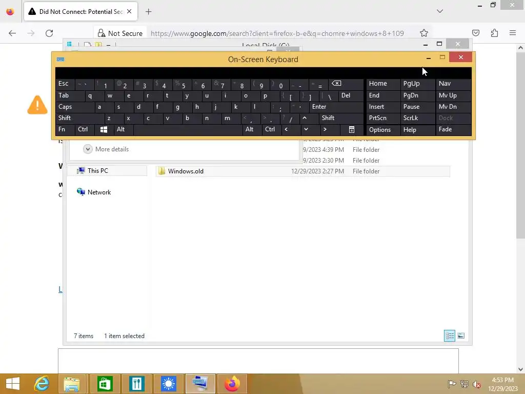Click the right arrow key on the keyboard
Image resolution: width=525 pixels, height=394 pixels.
click(325, 129)
